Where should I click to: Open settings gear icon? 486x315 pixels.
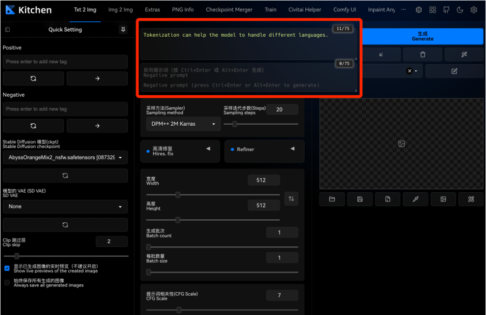473,10
